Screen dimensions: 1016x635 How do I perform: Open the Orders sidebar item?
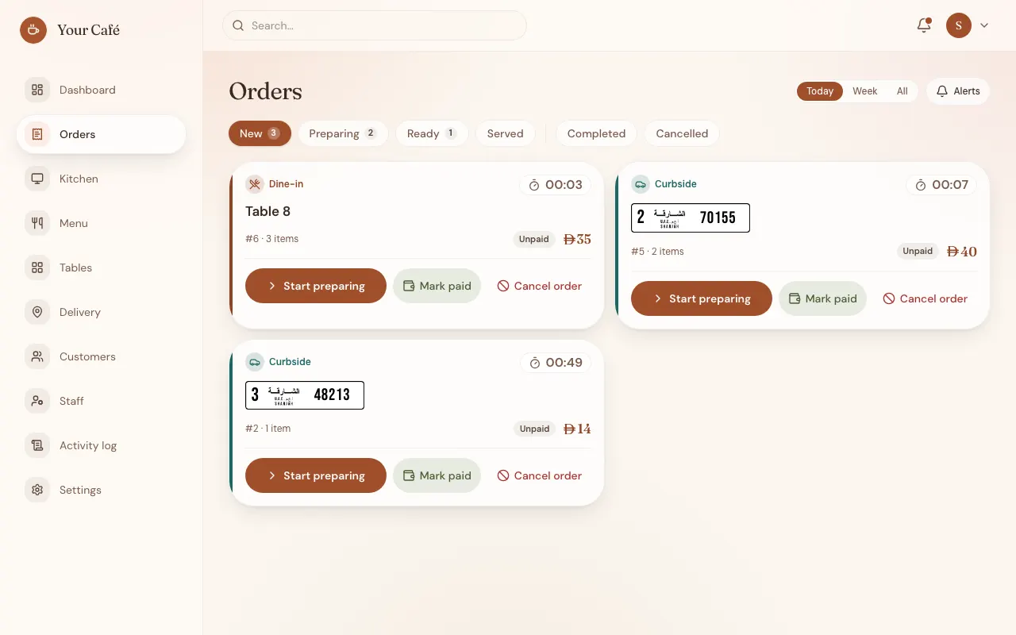coord(101,134)
